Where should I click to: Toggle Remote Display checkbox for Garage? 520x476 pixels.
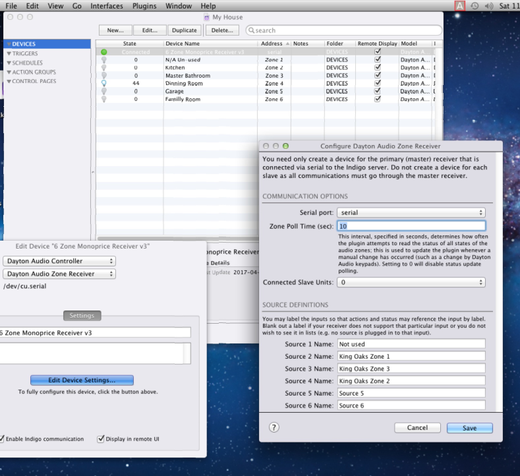click(x=378, y=91)
